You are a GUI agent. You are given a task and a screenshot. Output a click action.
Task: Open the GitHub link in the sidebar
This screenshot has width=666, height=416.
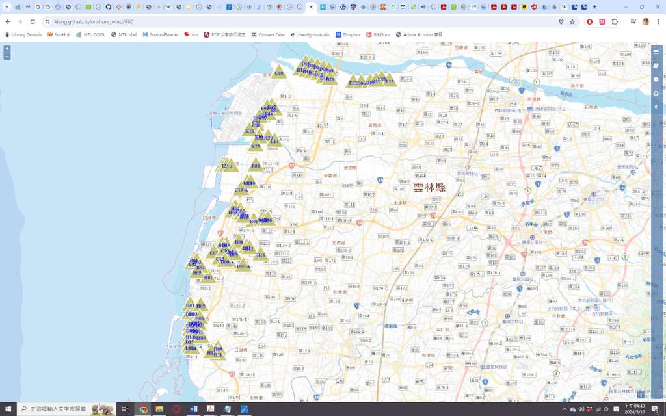click(656, 93)
